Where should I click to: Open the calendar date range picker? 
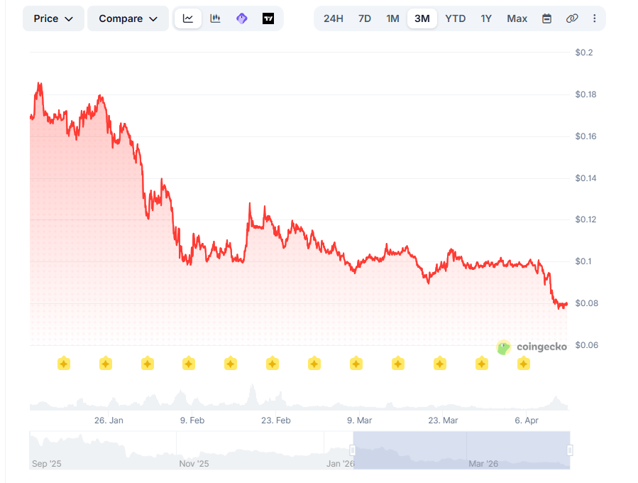coord(546,18)
